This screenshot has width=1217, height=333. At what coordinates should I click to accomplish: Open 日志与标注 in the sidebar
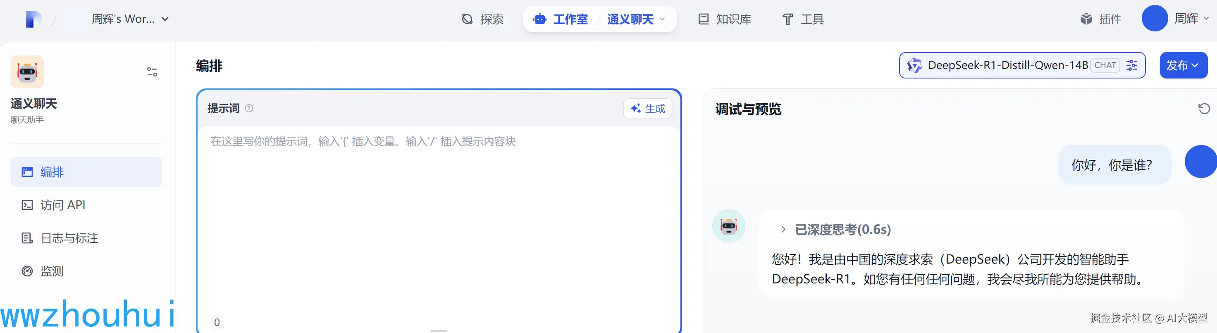click(x=86, y=238)
